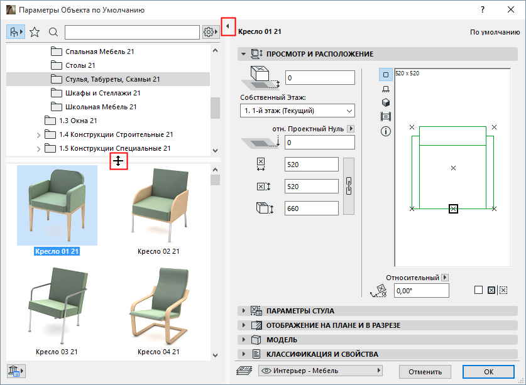This screenshot has height=385, width=526.
Task: Open the Собственный Этаж dropdown
Action: [297, 111]
